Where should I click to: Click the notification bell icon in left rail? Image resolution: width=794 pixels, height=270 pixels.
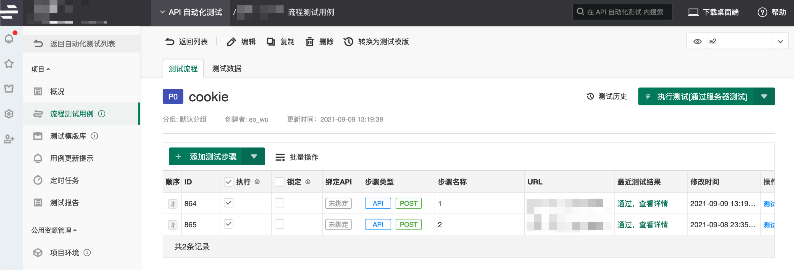pyautogui.click(x=9, y=39)
